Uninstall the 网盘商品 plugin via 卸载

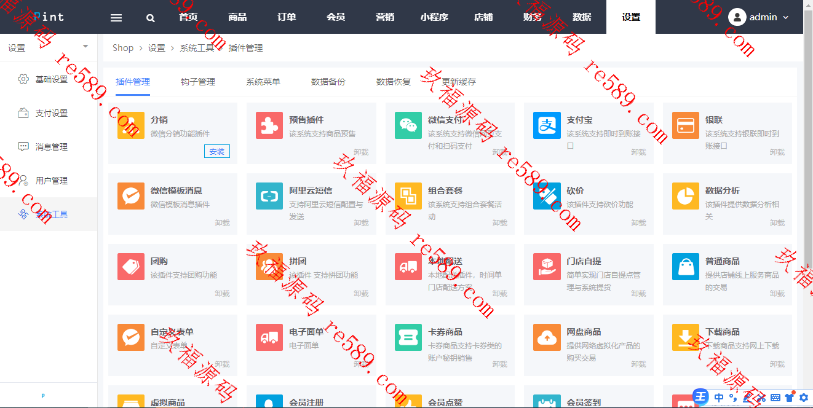638,364
